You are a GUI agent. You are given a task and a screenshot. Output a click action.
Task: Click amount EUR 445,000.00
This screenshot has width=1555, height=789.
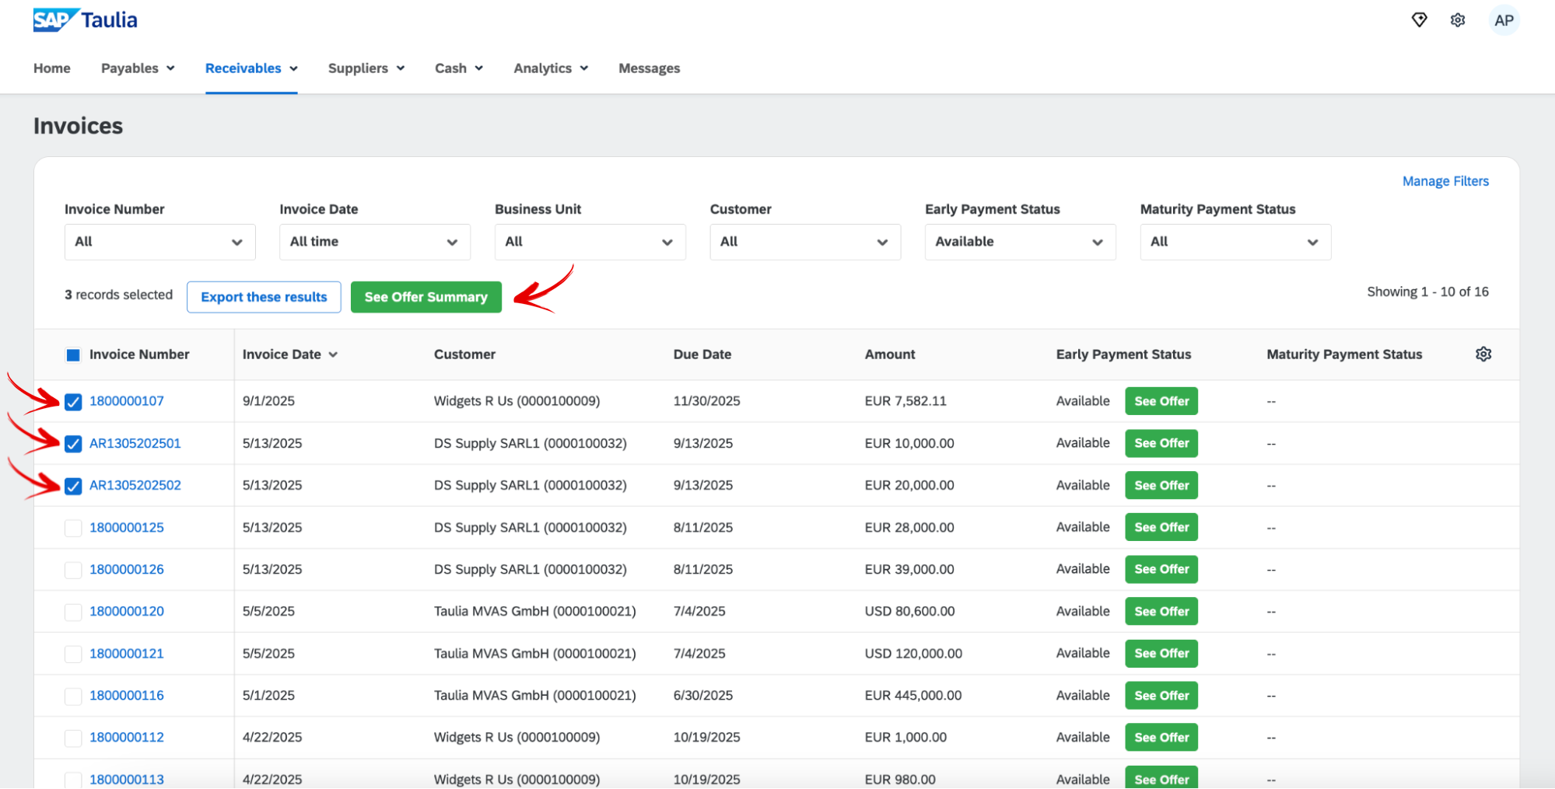pyautogui.click(x=913, y=695)
